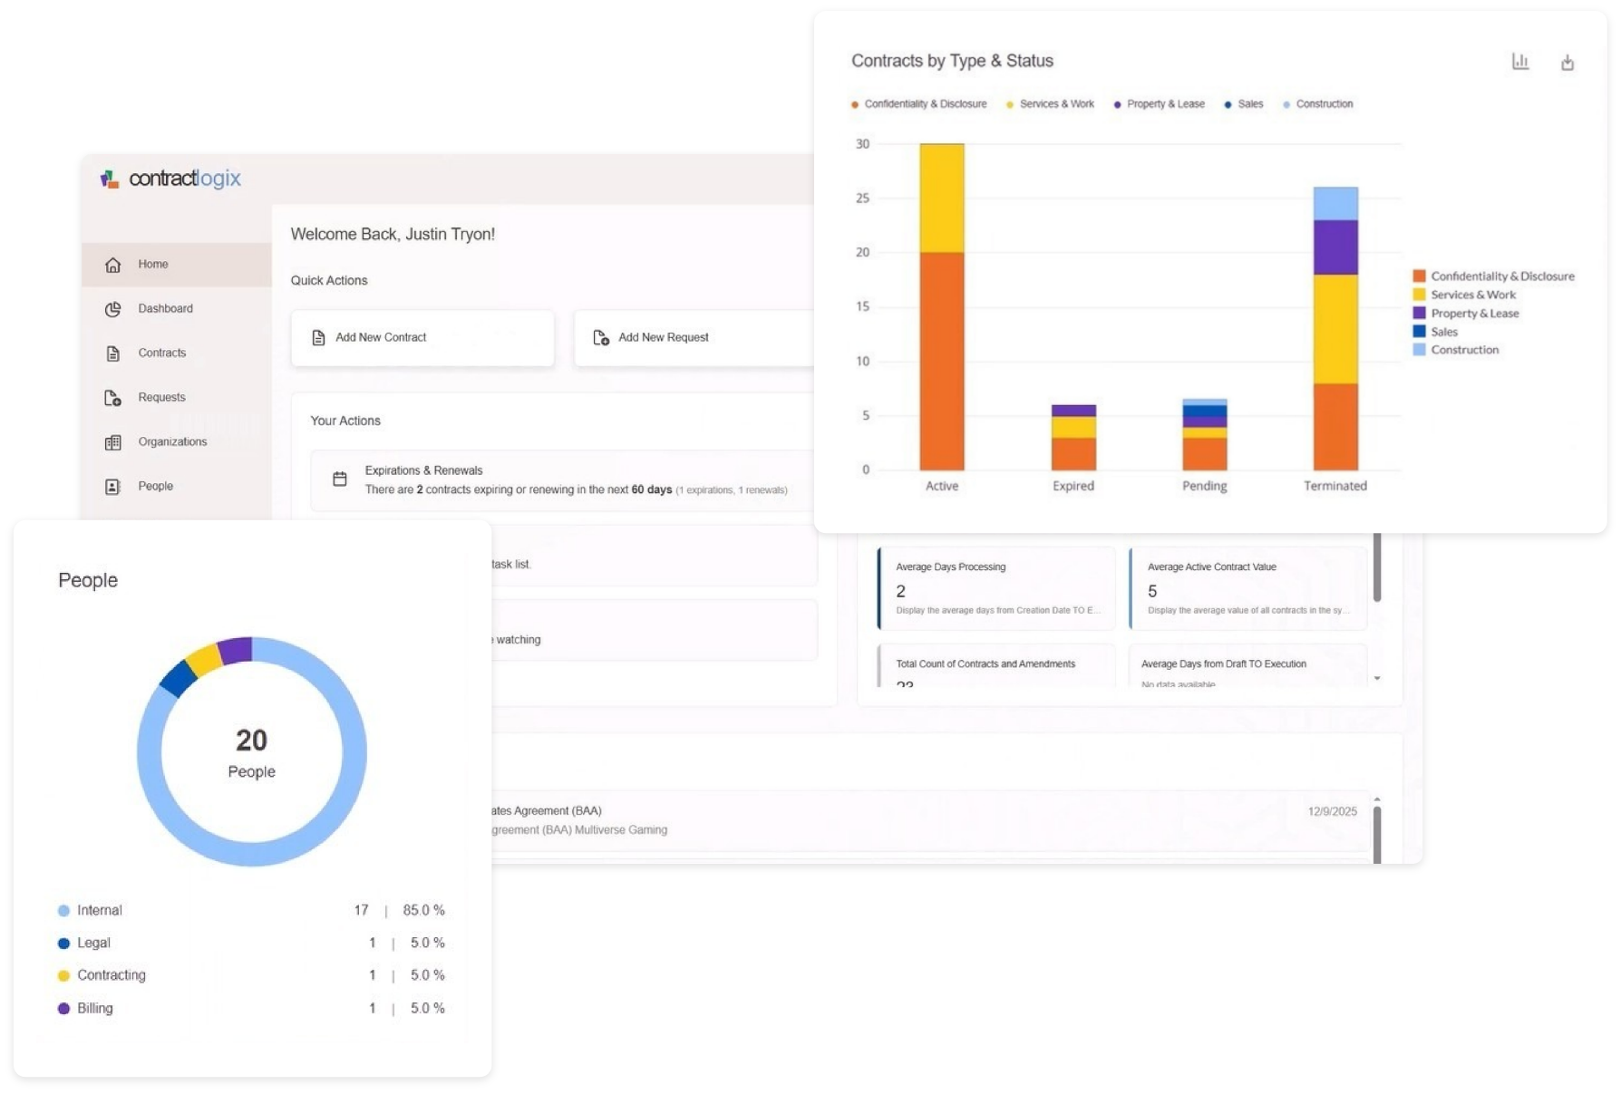Click the ContractLogix logo
The width and height of the screenshot is (1621, 1094).
coord(170,179)
